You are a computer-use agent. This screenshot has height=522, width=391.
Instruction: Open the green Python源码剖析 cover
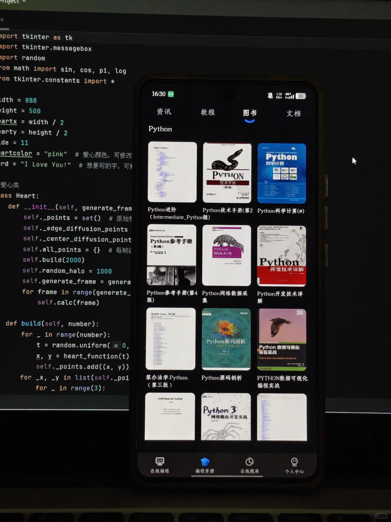[226, 339]
